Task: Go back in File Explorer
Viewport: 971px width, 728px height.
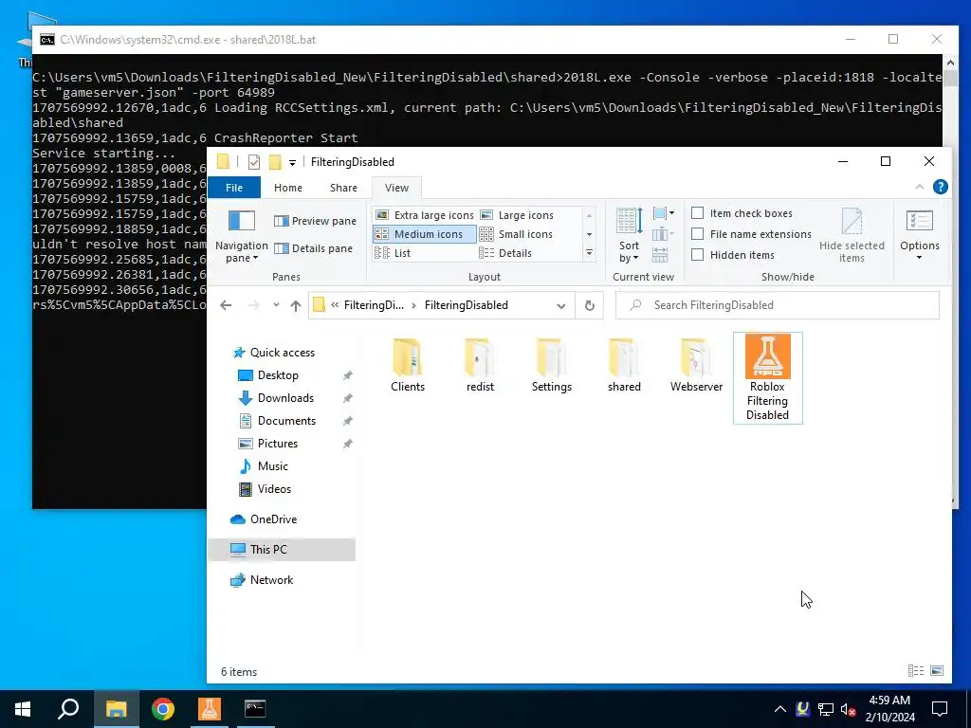Action: tap(226, 305)
